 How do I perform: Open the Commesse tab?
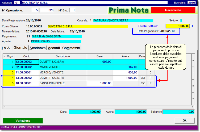tap(71, 48)
